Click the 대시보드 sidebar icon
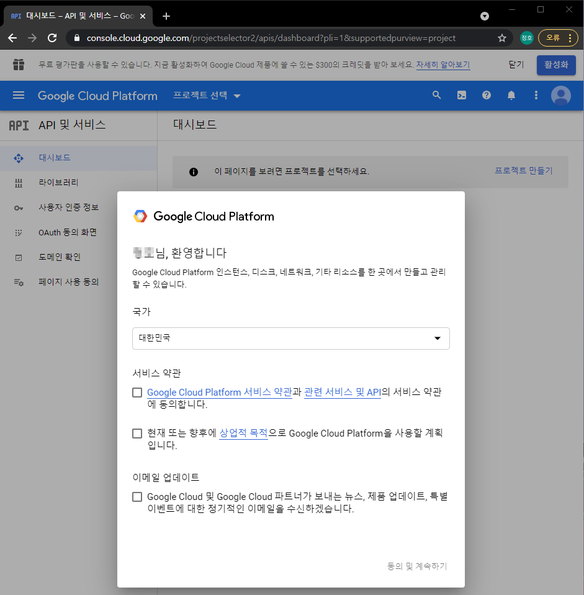Screen dimensions: 584x595 pos(19,158)
